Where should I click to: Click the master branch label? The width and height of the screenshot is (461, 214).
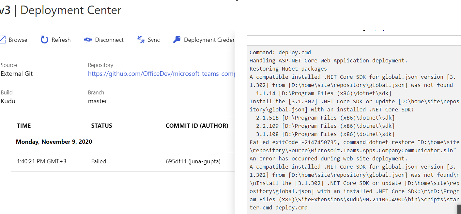(x=97, y=101)
